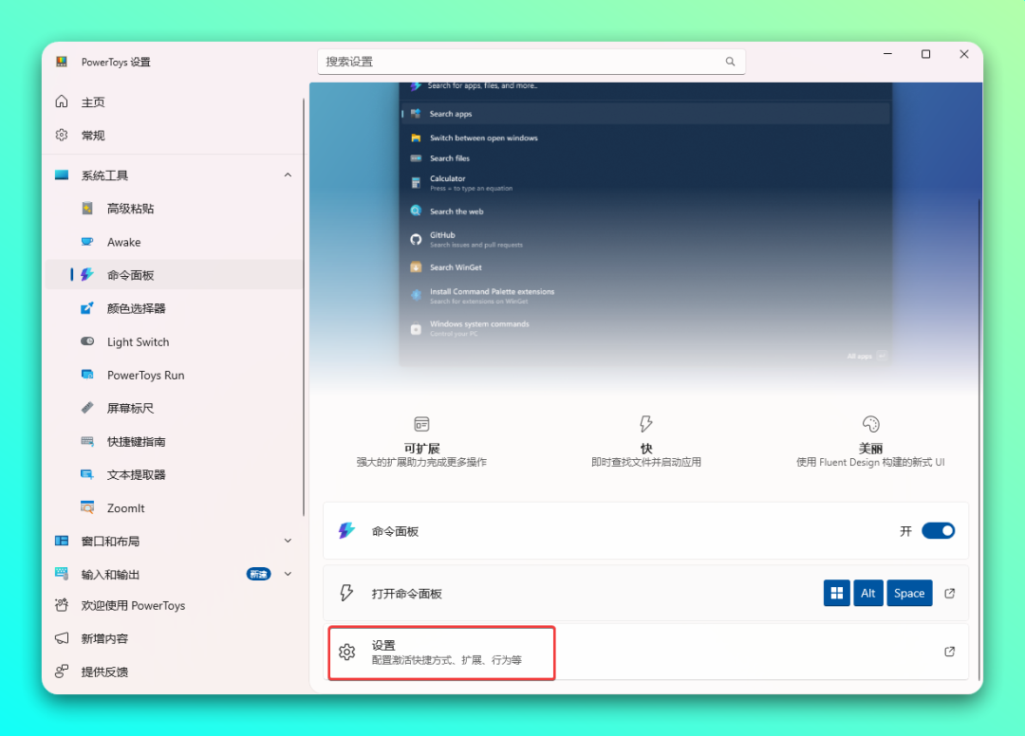
Task: Expand the 窗口和布局 section
Action: (x=288, y=541)
